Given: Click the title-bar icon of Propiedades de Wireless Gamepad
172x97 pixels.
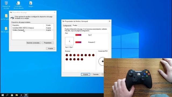Looking at the screenshot, I should click(x=63, y=21).
